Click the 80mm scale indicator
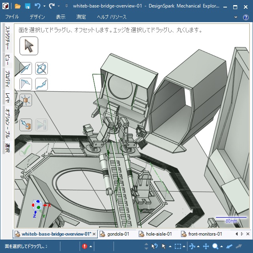Screen dimensions: 253x253 tap(231, 219)
